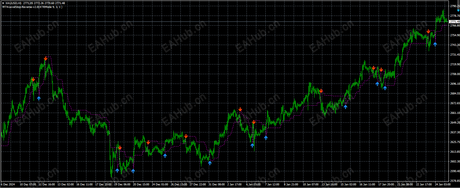Screen dimensions: 460x188
Task: Click the 27 Dec 22:00 time label
Action: point(198,184)
